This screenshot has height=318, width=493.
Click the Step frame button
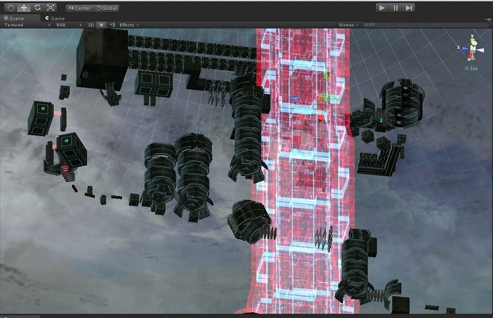[x=409, y=8]
